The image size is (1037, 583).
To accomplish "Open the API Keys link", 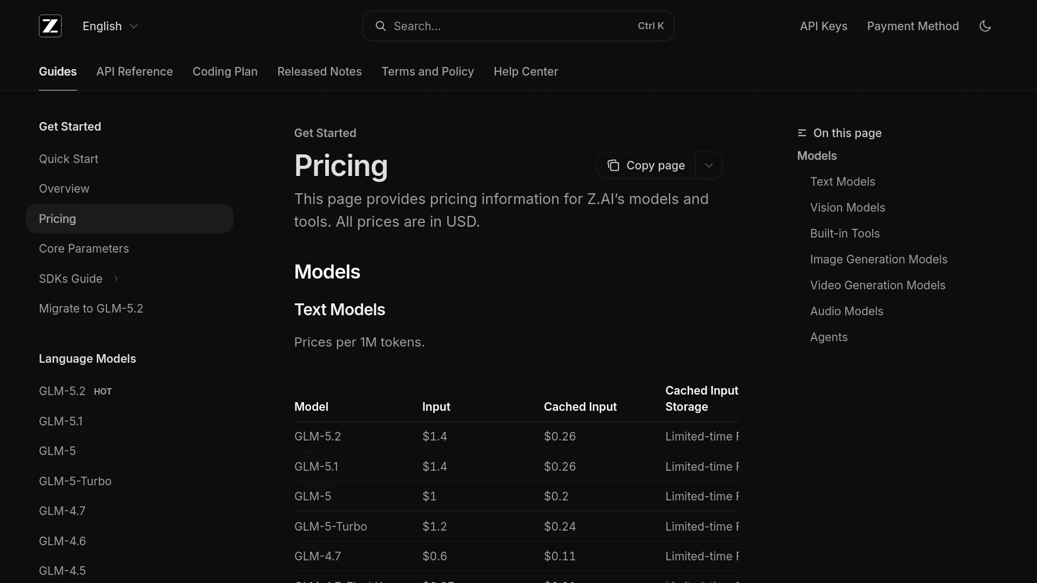I will [823, 26].
